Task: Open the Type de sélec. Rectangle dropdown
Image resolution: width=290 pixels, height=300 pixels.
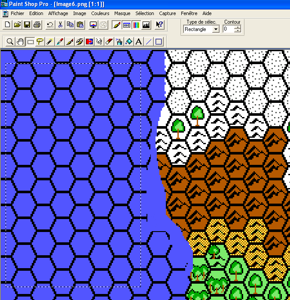Action: 216,29
